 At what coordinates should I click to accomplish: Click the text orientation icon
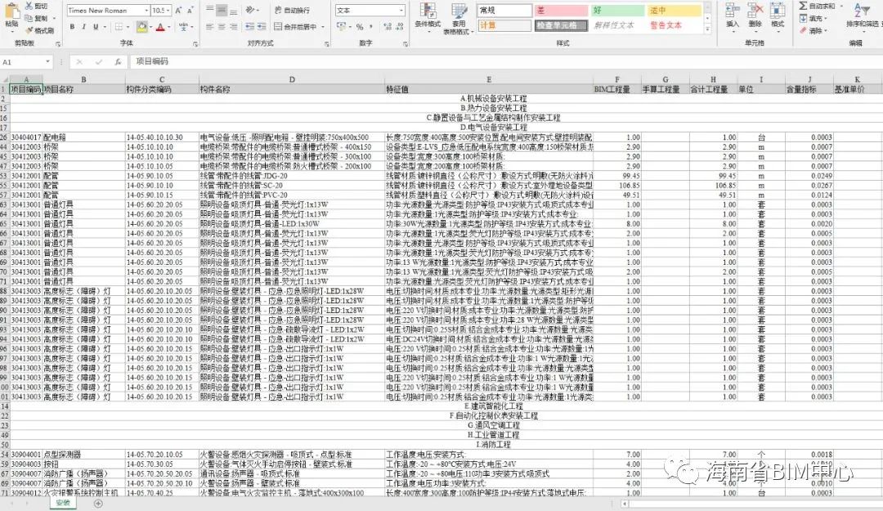[x=250, y=10]
